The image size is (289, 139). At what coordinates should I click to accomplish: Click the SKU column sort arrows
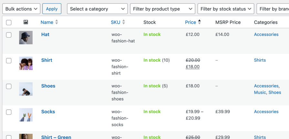click(124, 22)
